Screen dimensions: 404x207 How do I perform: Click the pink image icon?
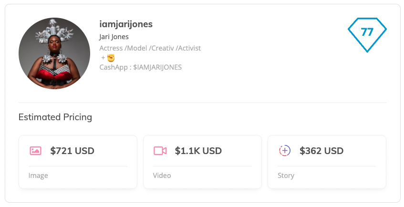(36, 151)
